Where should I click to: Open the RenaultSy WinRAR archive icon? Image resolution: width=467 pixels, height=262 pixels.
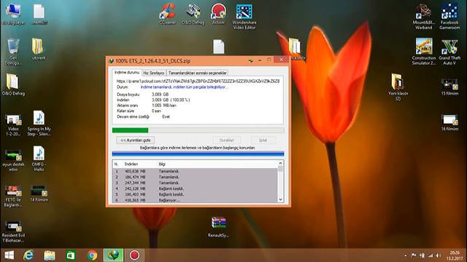pyautogui.click(x=219, y=226)
